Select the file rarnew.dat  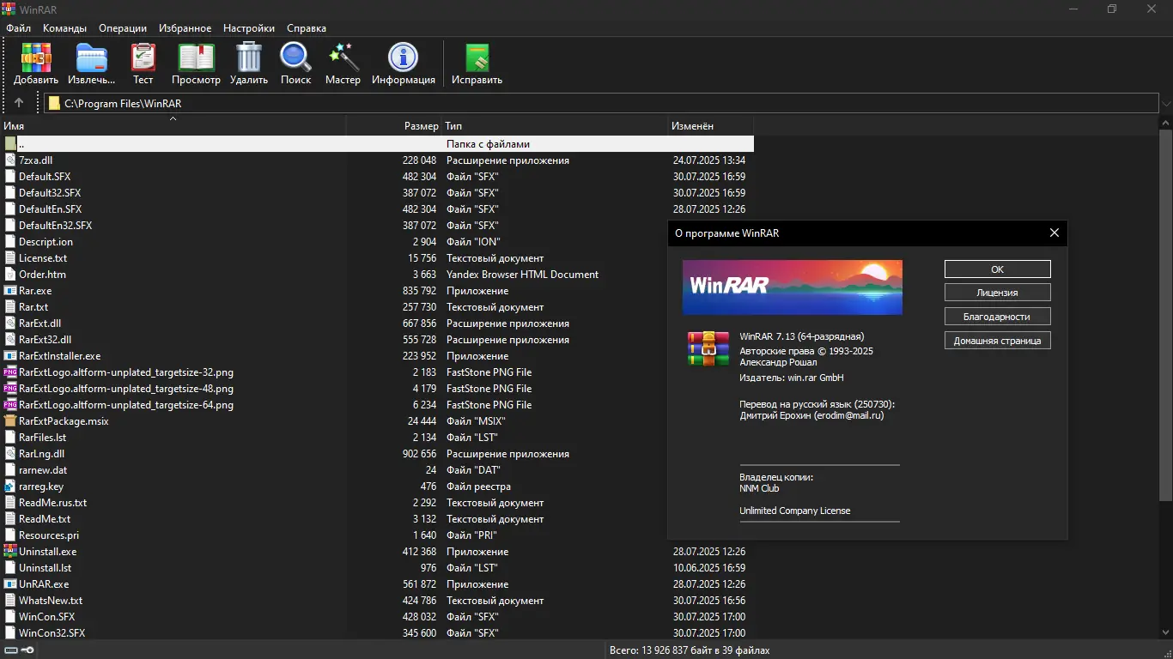43,470
